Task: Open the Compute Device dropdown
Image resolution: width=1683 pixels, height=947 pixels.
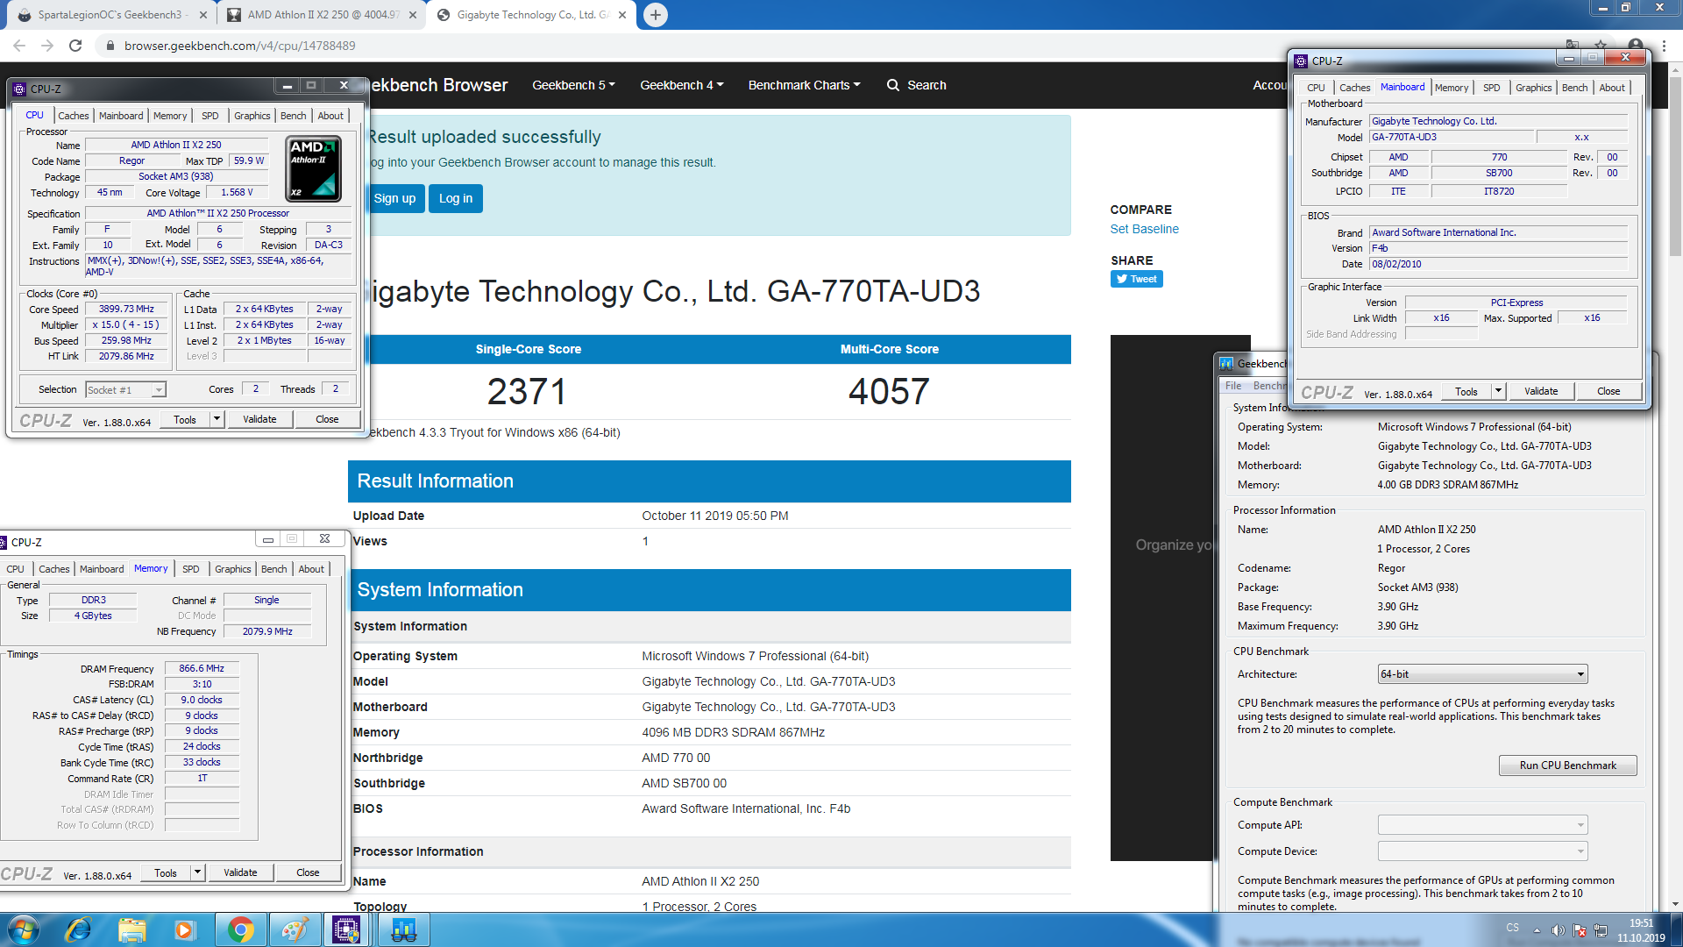Action: pos(1482,851)
